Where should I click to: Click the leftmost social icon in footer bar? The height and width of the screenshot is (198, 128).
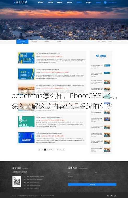[x=108, y=196]
